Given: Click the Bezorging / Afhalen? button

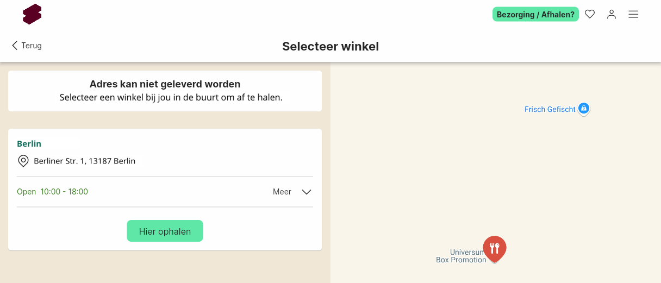Looking at the screenshot, I should [x=535, y=14].
